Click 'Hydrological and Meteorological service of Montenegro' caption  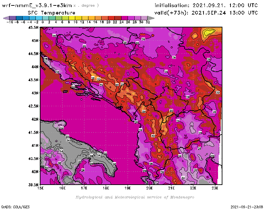tap(135, 197)
